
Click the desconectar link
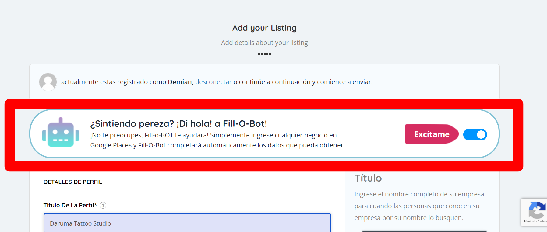[214, 82]
